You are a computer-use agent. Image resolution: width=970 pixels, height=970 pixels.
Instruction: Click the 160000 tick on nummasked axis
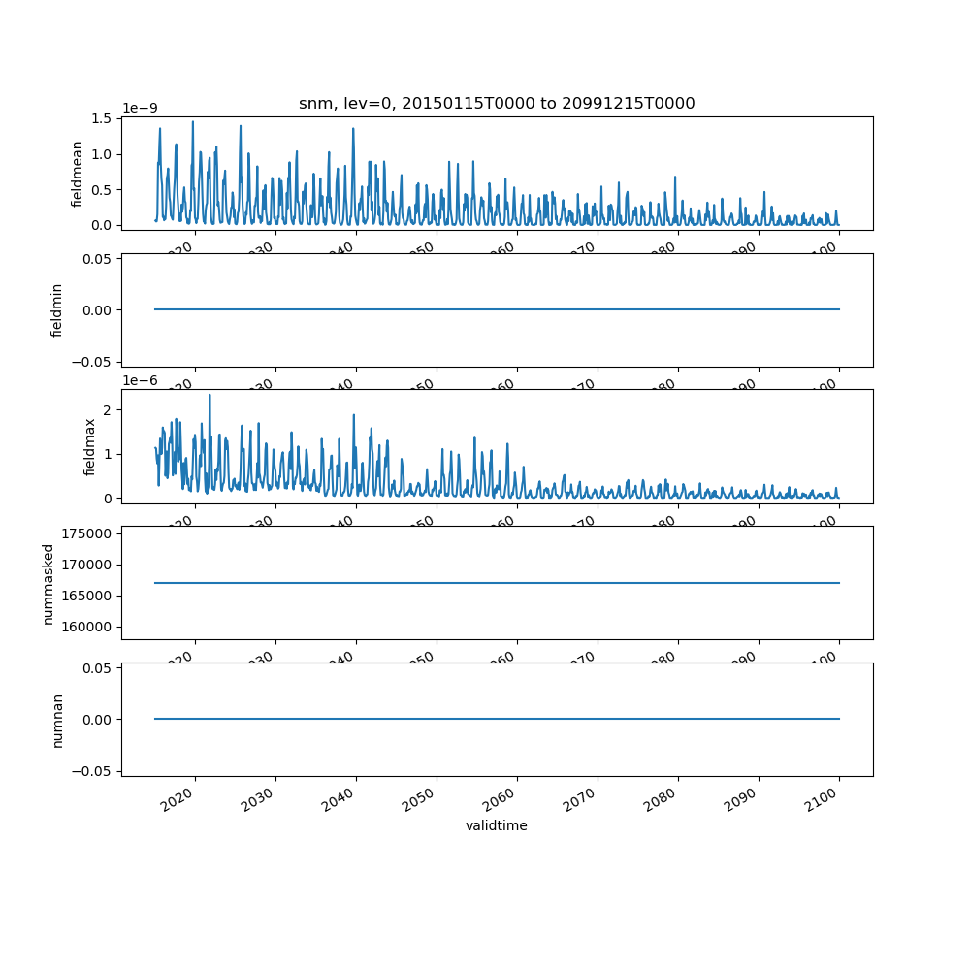pos(87,627)
